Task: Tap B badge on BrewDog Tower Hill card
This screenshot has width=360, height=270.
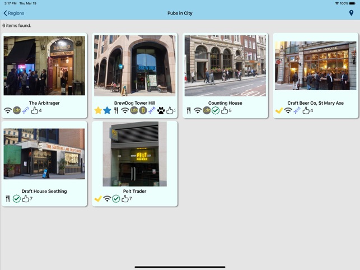Action: [143, 110]
